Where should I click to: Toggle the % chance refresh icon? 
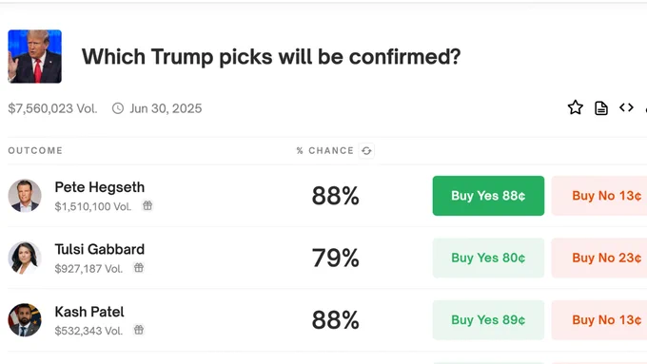[366, 151]
